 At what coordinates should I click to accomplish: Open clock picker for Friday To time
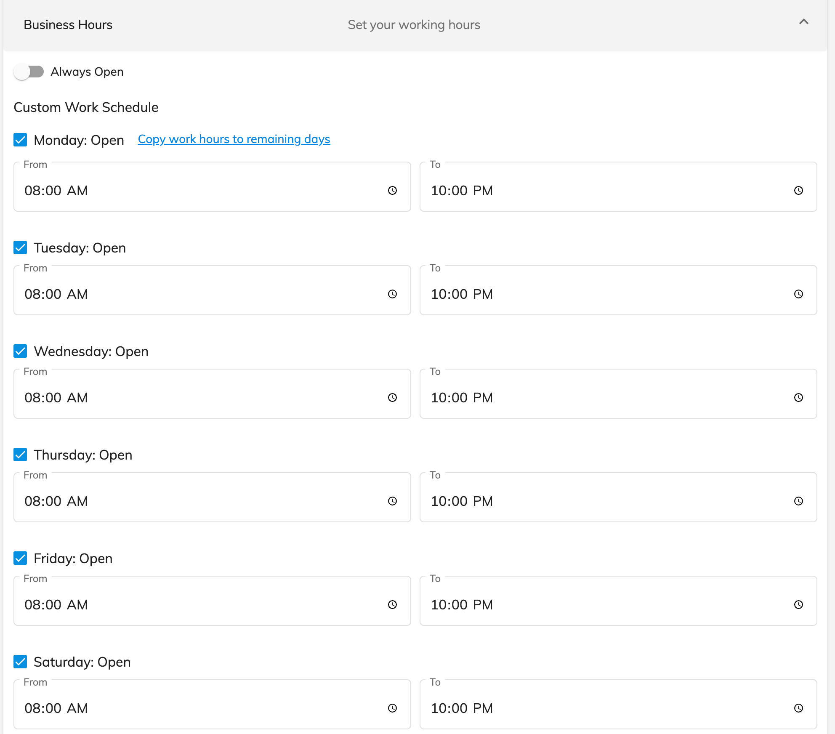[798, 605]
